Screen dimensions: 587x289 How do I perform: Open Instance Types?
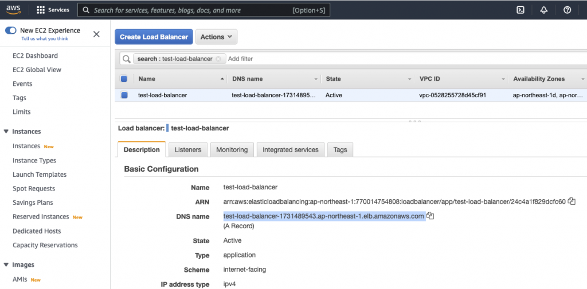coord(34,160)
